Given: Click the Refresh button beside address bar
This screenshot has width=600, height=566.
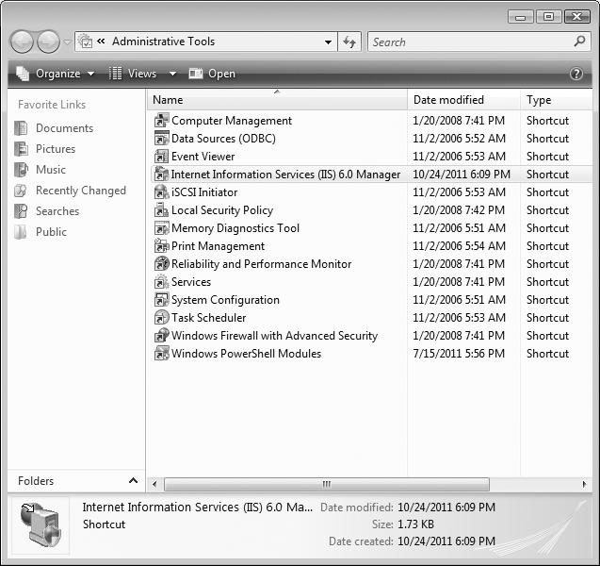Looking at the screenshot, I should (x=349, y=42).
